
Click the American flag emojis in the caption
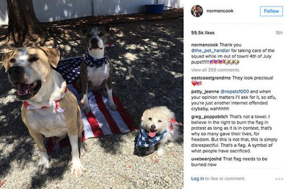[x=217, y=62]
